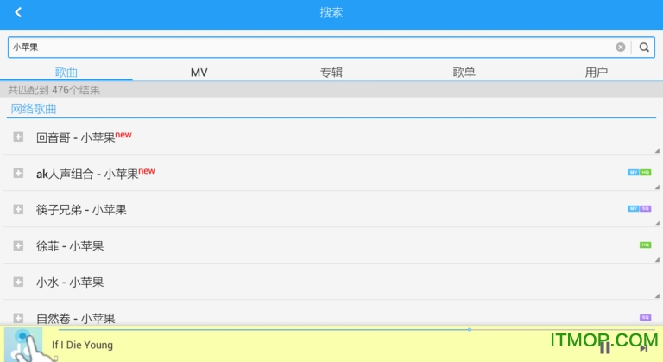Tap the back arrow in header
Image resolution: width=663 pixels, height=362 pixels.
18,12
